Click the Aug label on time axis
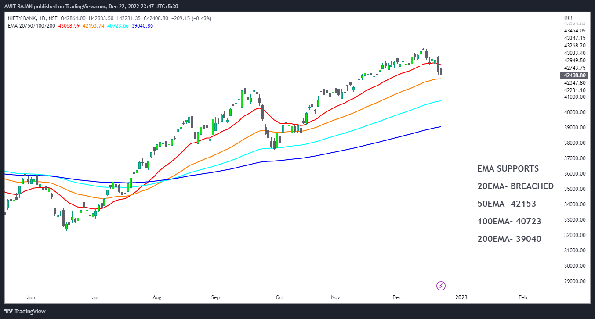Viewport: 595px width, 319px height. pos(157,297)
